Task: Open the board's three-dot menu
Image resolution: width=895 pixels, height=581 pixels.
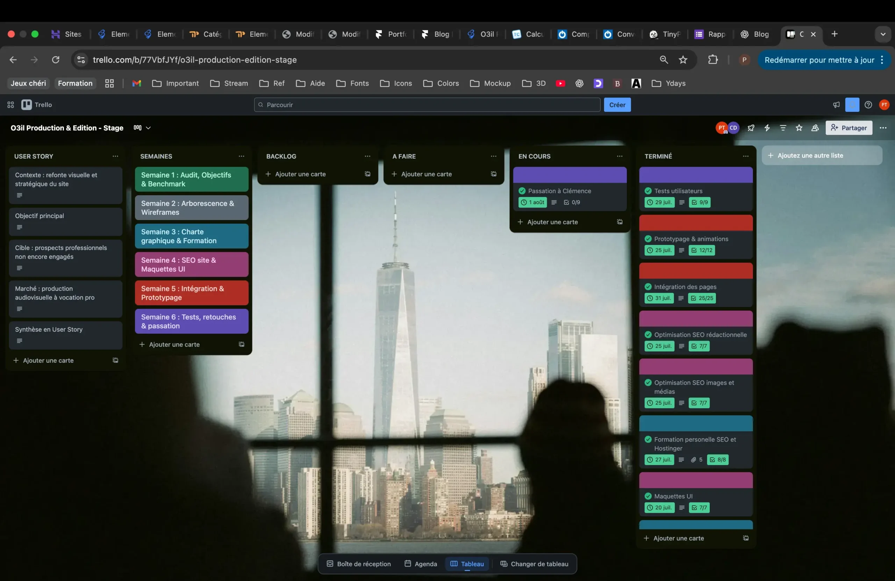Action: coord(883,128)
